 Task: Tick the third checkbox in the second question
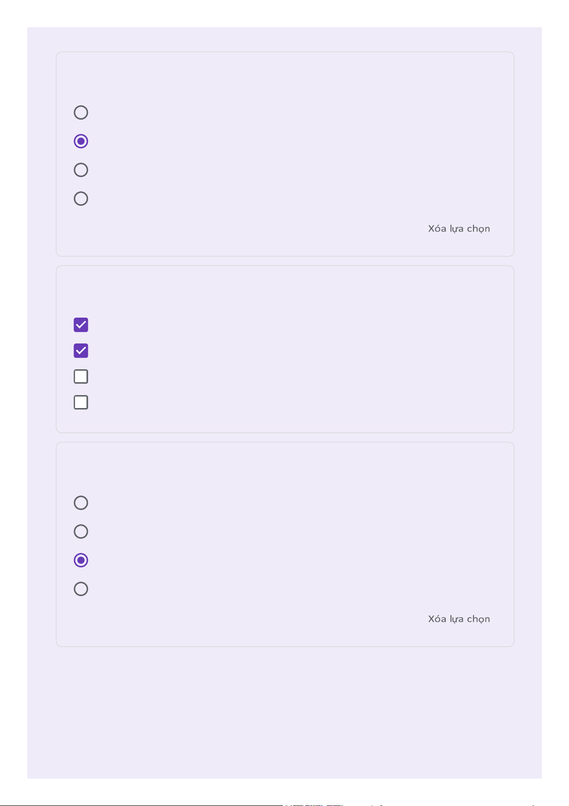(81, 376)
